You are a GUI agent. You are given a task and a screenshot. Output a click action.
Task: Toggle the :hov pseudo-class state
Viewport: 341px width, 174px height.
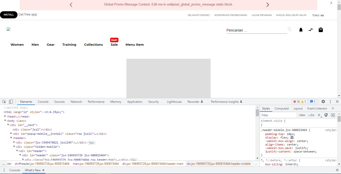[x=302, y=115]
